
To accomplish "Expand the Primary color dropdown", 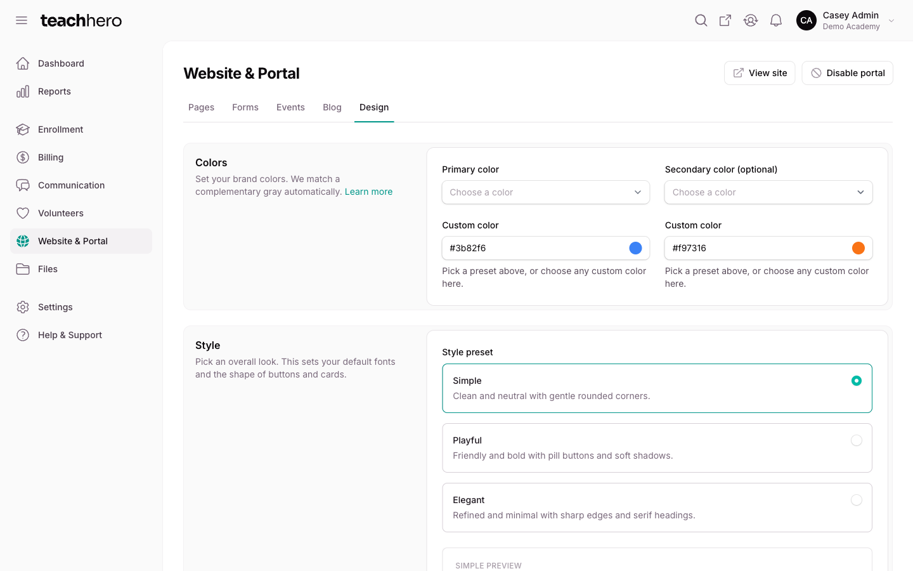I will coord(546,192).
